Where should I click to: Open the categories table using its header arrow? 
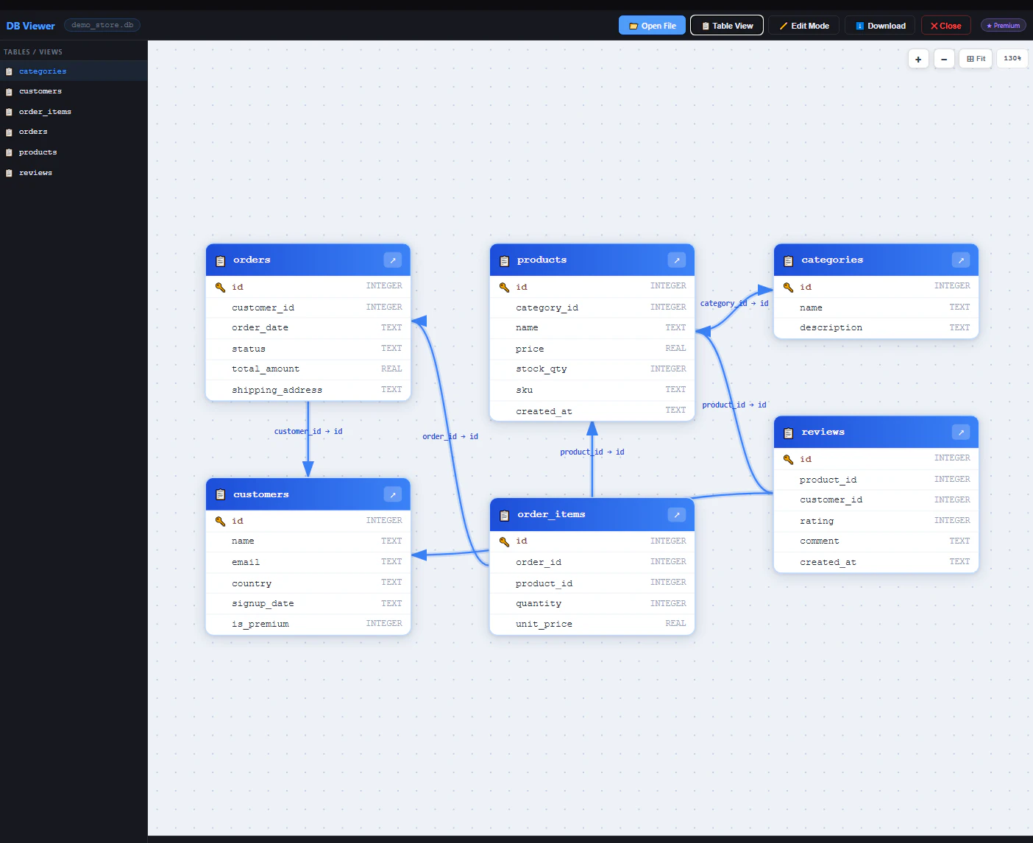961,260
